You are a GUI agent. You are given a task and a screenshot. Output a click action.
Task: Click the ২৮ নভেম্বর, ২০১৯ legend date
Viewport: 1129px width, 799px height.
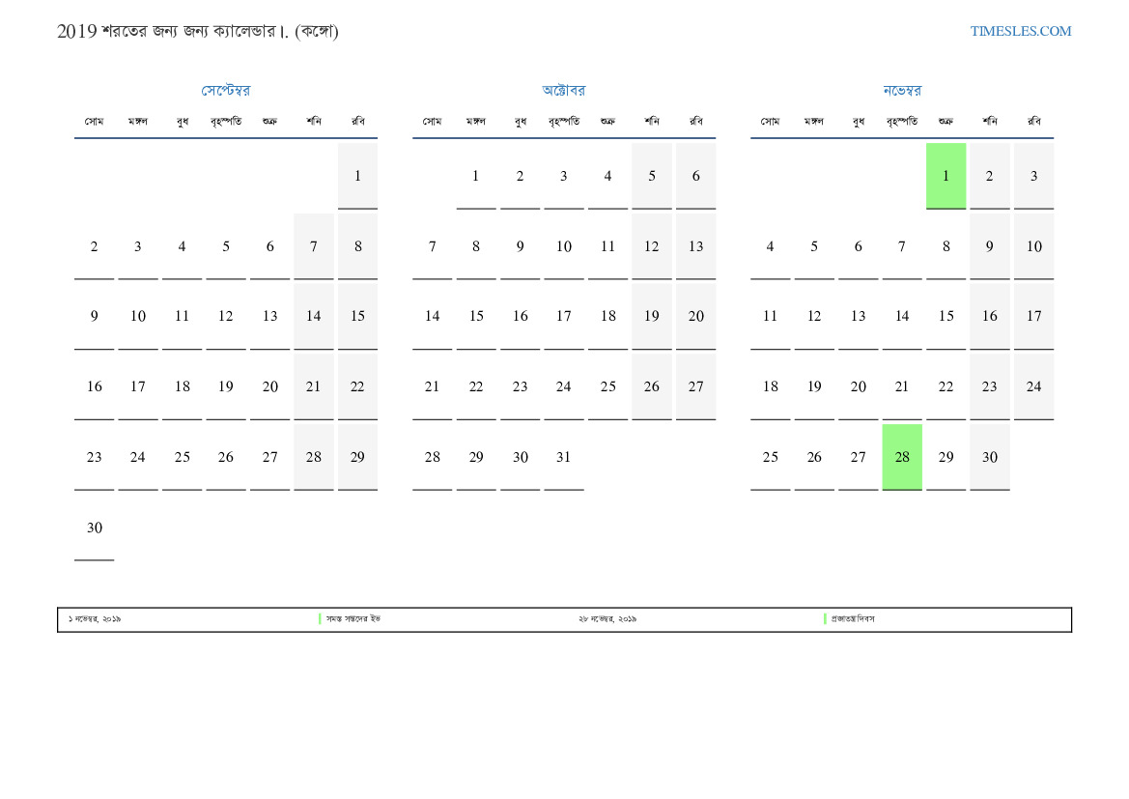pyautogui.click(x=607, y=619)
